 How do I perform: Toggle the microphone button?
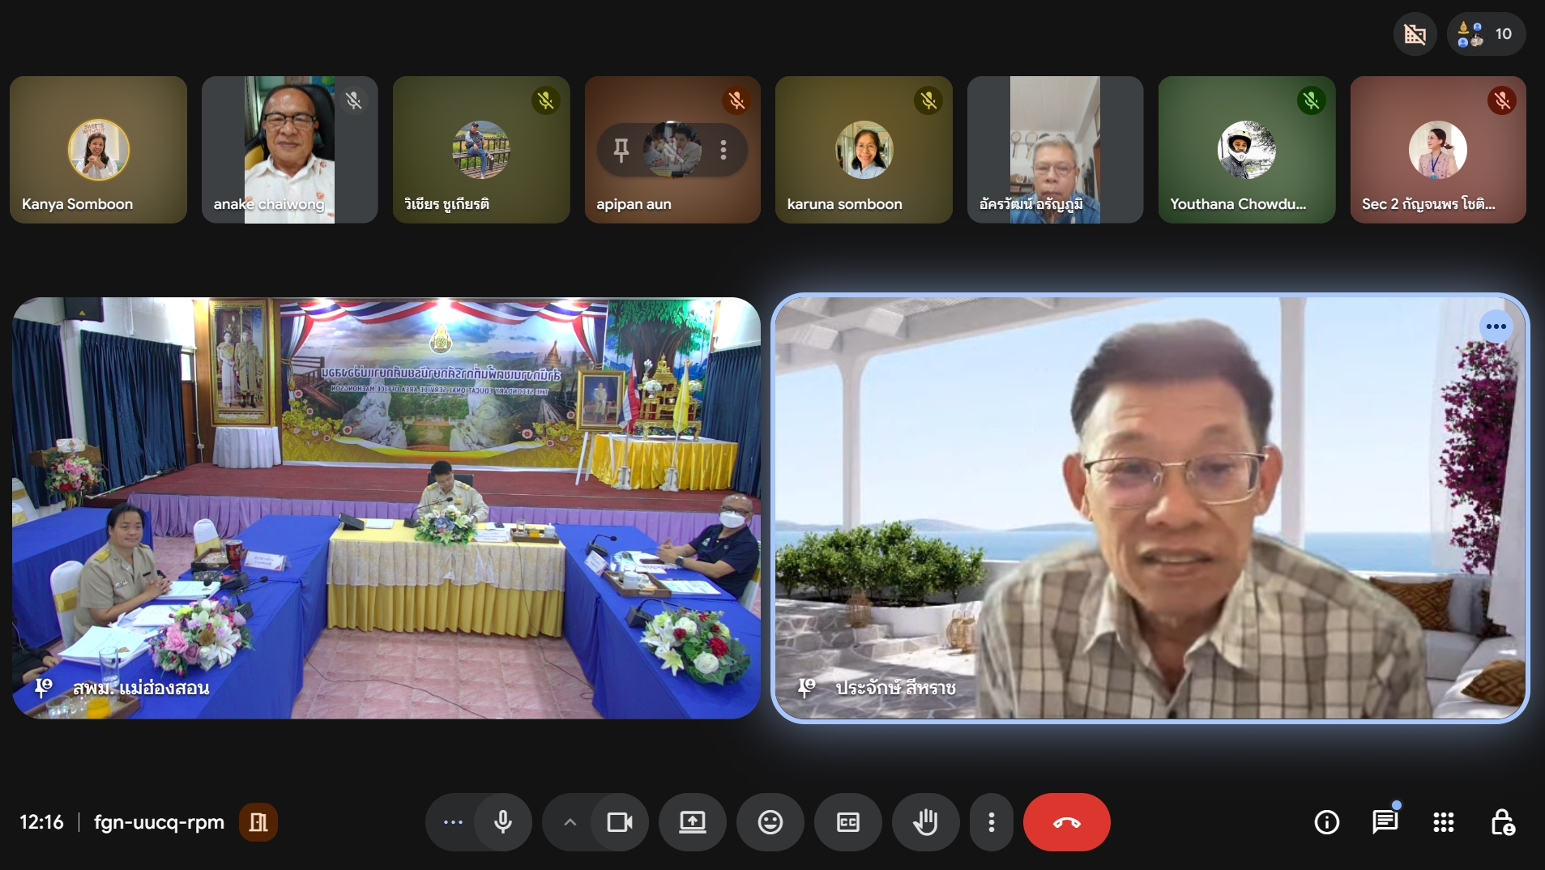coord(503,822)
